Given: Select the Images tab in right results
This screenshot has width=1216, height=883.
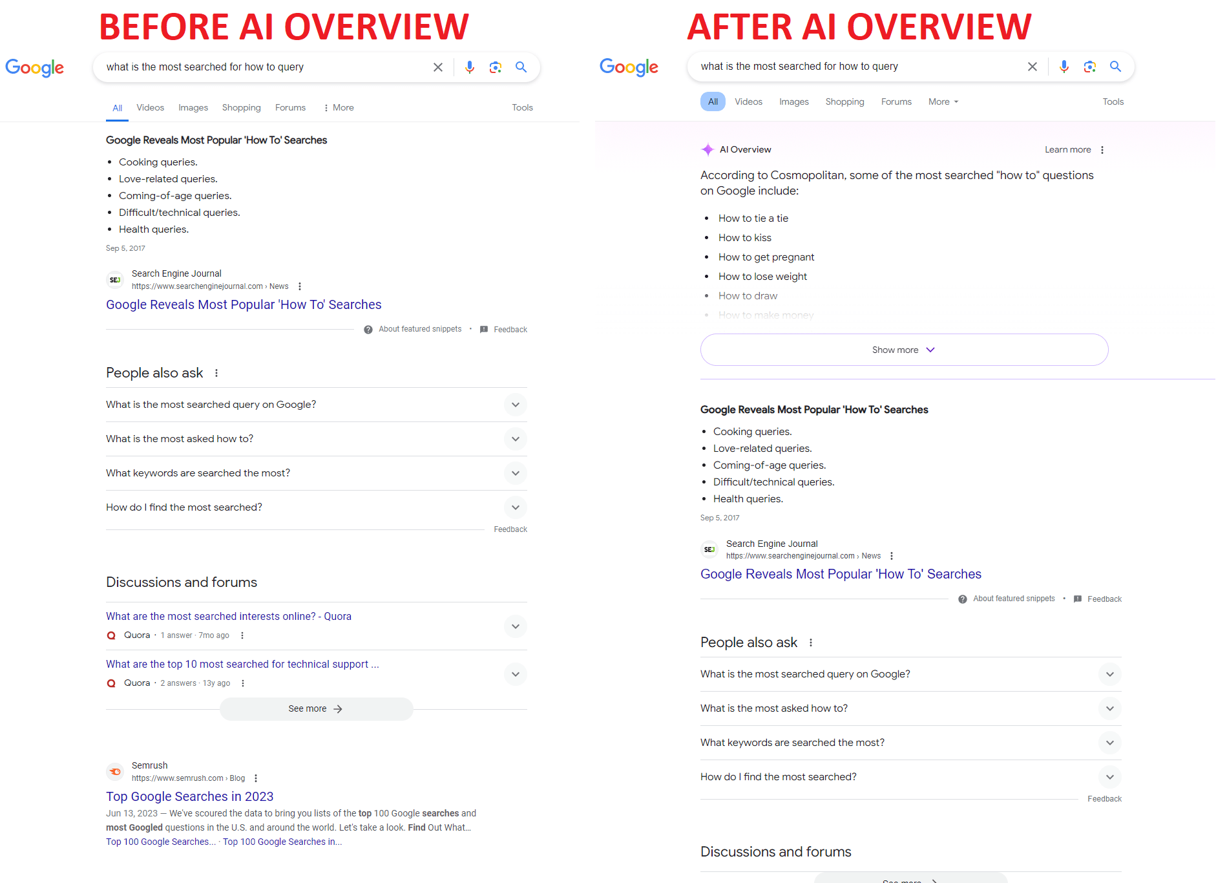Looking at the screenshot, I should click(794, 102).
